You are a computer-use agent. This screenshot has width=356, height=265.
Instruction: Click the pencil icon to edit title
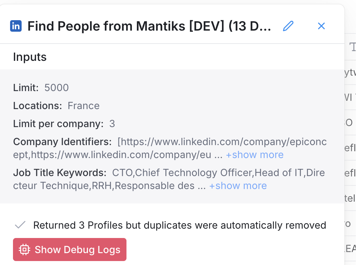point(288,26)
